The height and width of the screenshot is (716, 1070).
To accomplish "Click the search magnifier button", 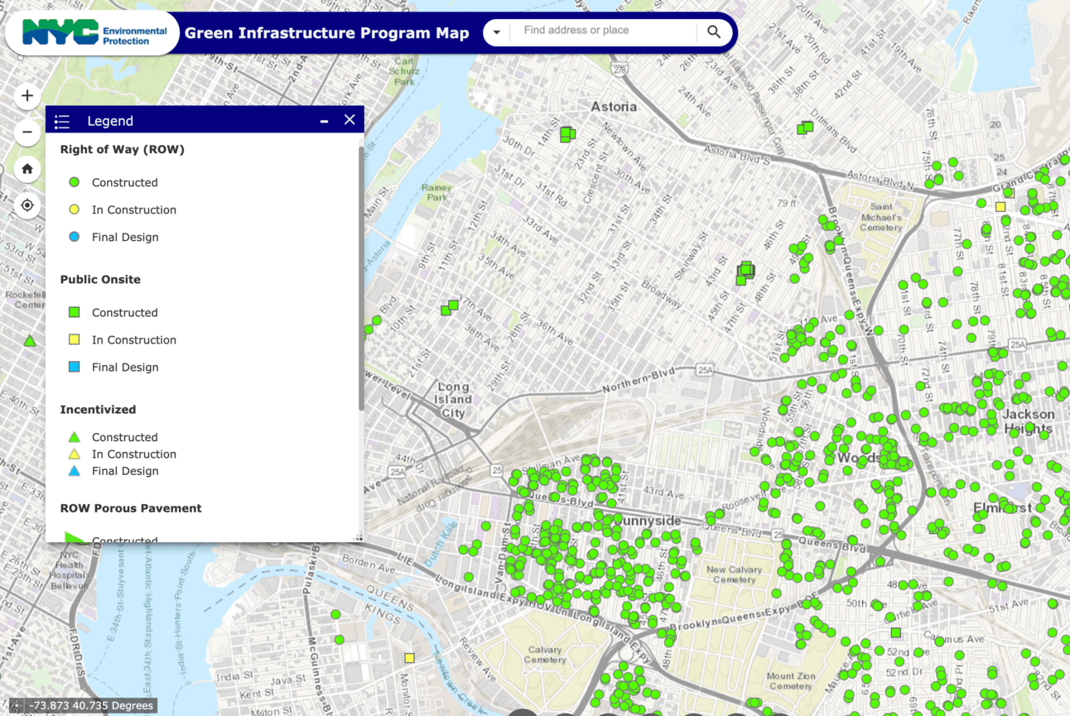I will click(x=714, y=32).
